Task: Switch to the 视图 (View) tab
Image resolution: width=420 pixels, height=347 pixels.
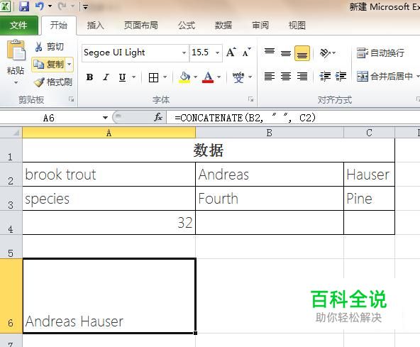Action: click(297, 26)
